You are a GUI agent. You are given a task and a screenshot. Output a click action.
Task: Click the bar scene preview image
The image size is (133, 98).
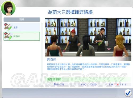[88, 37]
